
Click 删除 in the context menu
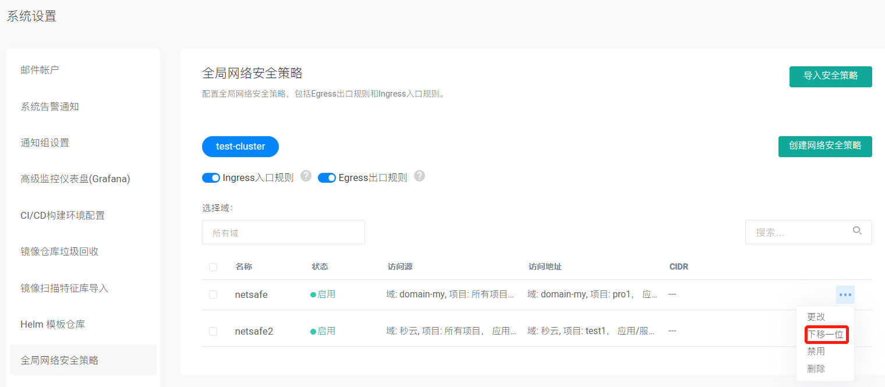click(816, 369)
